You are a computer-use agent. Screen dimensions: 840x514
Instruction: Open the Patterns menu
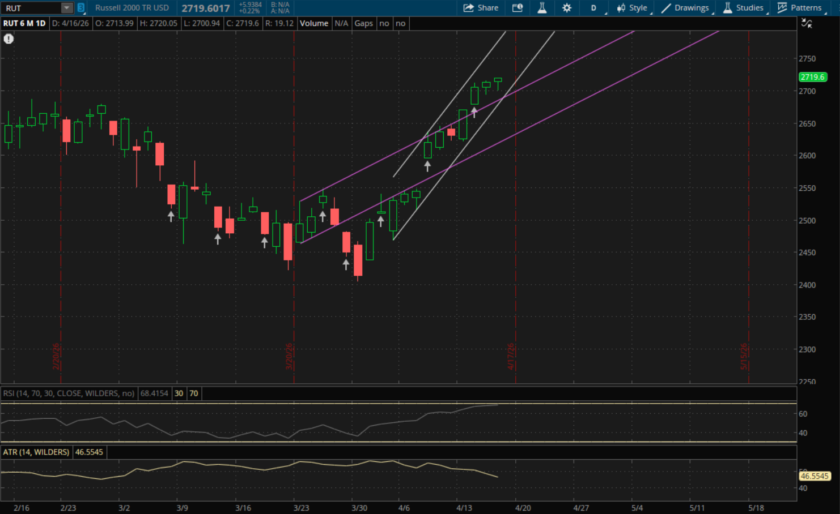tap(799, 8)
